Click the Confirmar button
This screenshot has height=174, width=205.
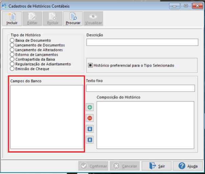pos(93,166)
